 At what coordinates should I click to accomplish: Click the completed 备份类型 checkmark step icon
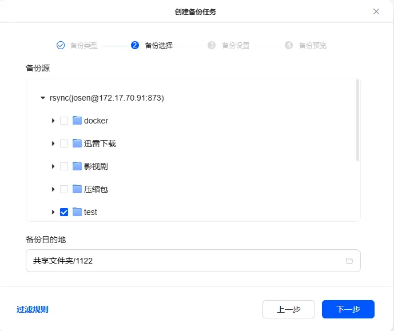click(61, 45)
